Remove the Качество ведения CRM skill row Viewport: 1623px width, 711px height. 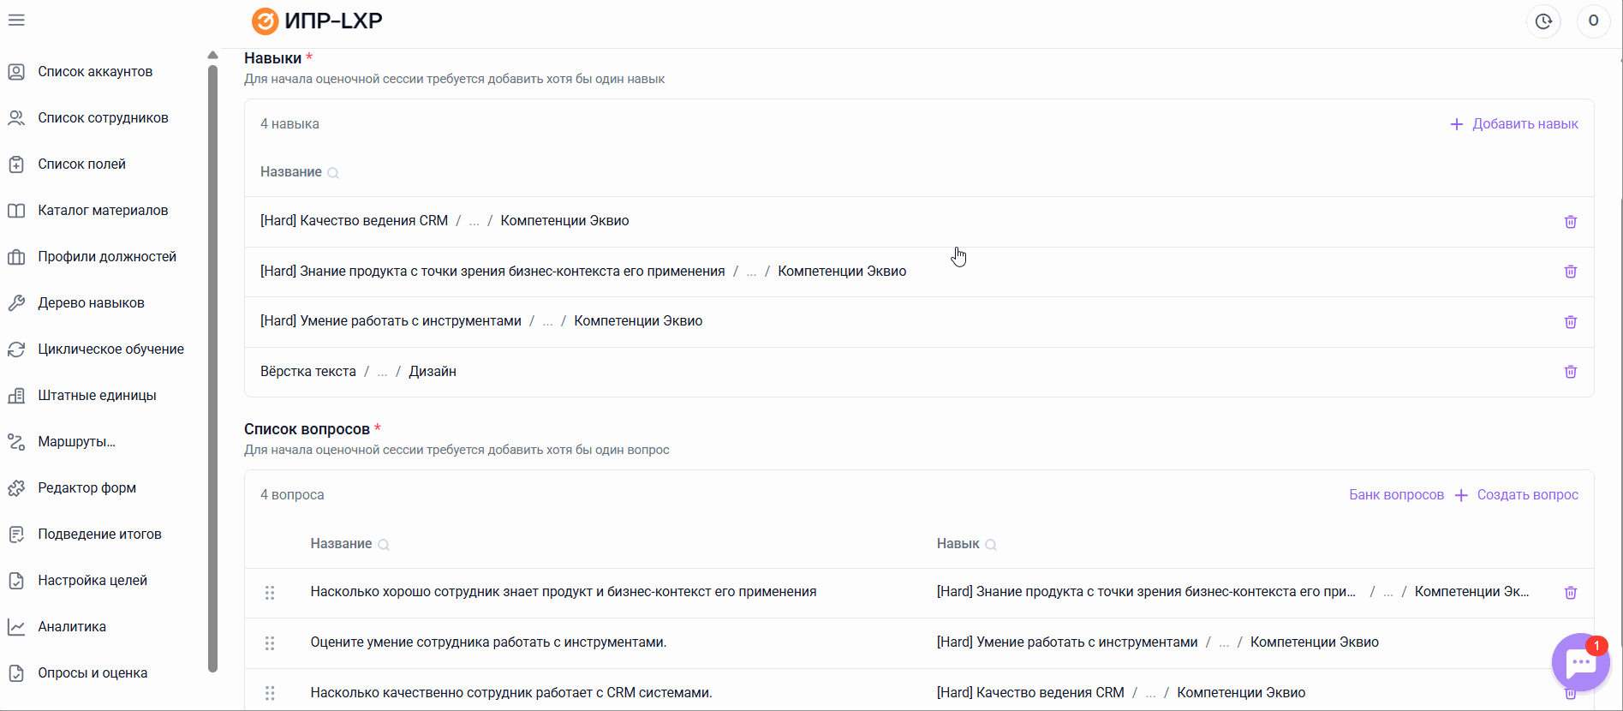point(1570,222)
